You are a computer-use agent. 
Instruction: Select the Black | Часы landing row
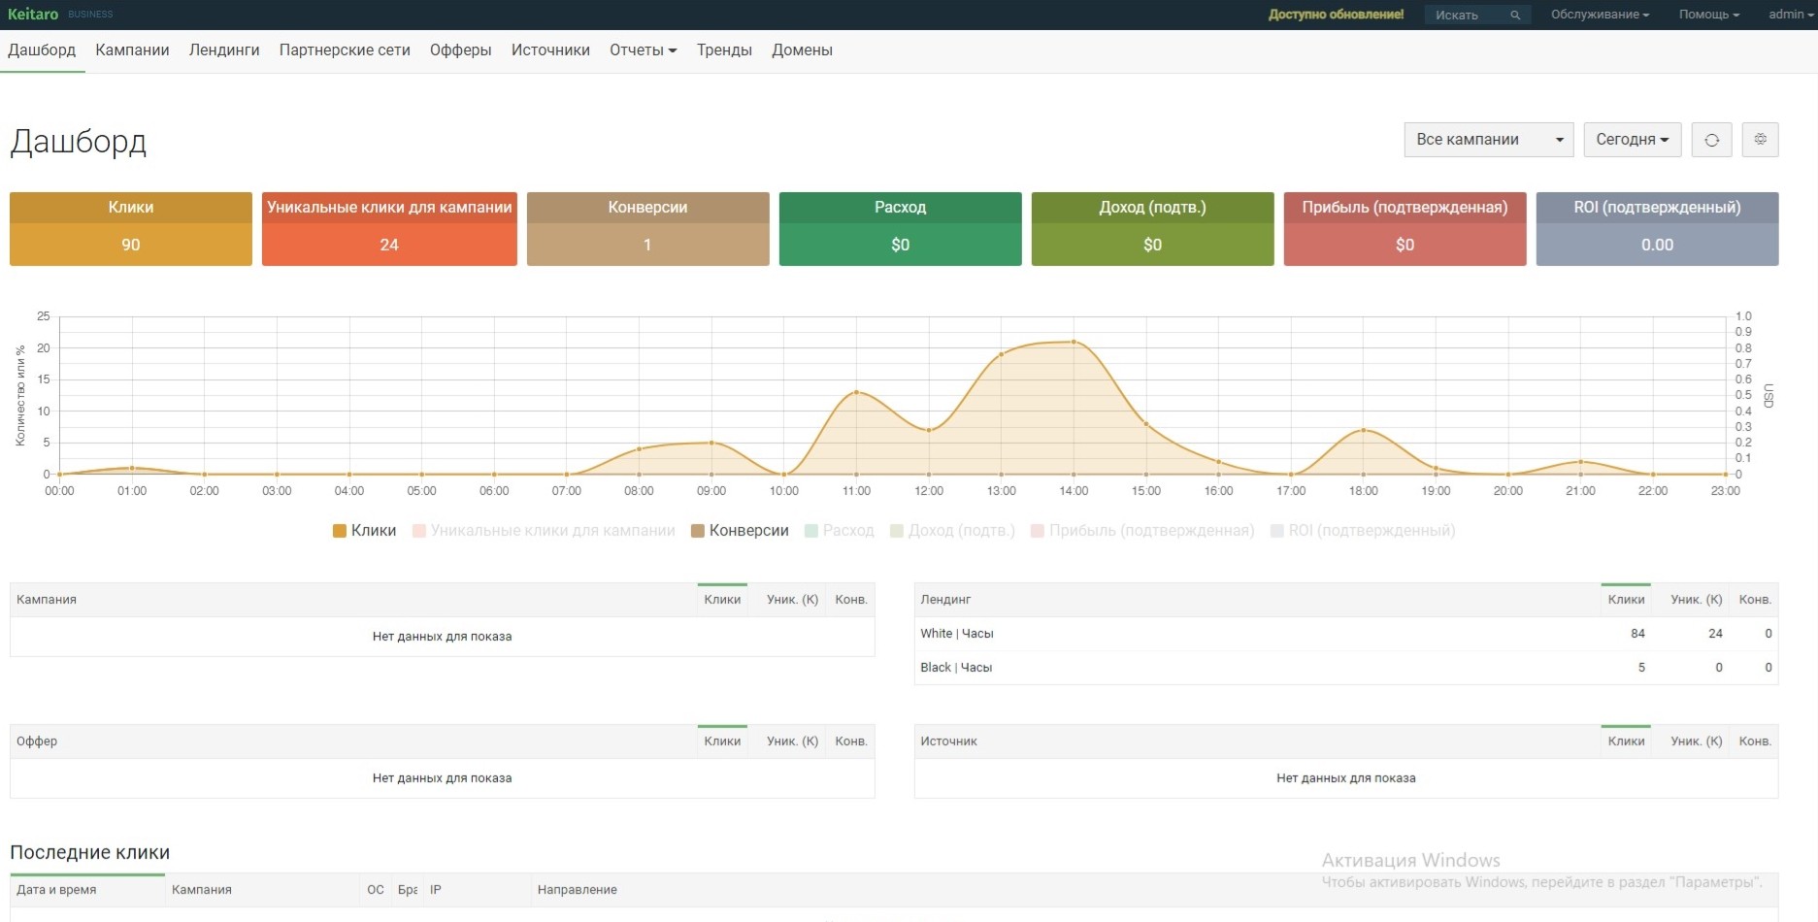coord(1346,668)
